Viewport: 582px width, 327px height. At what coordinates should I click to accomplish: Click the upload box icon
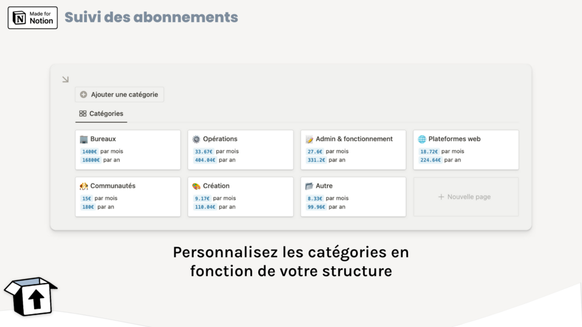(x=31, y=296)
